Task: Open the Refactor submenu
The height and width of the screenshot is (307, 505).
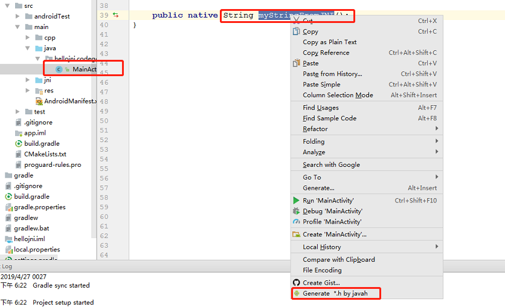Action: [367, 129]
